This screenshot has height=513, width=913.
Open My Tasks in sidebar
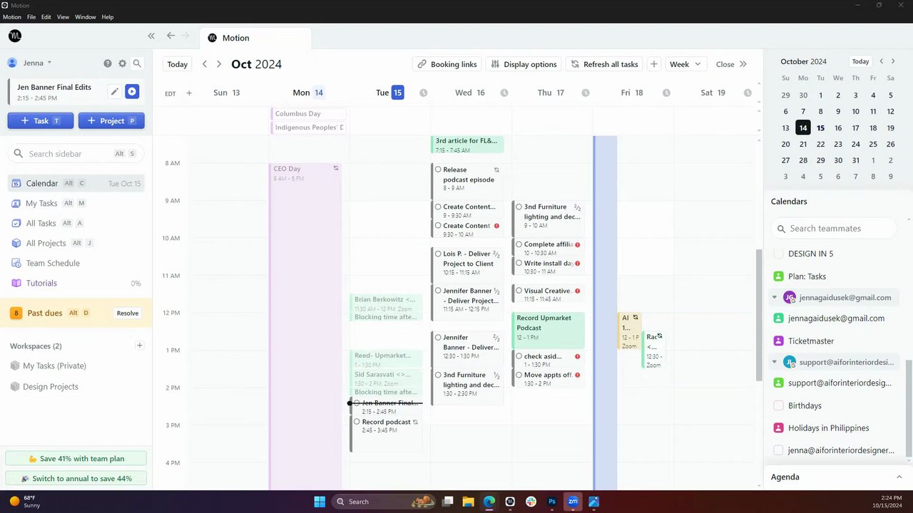(41, 203)
